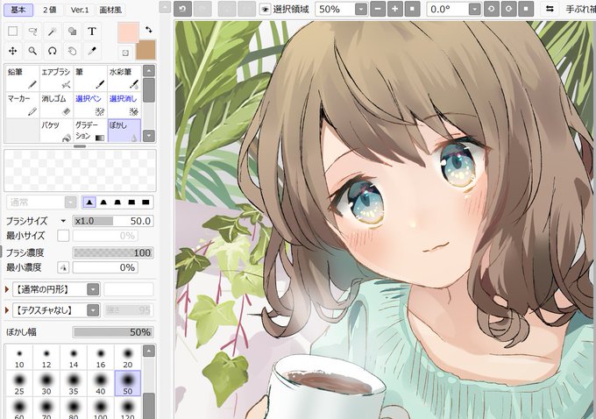Toggle the 最小サイズ checkbox

coord(63,236)
